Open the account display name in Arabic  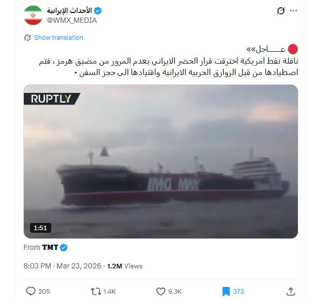click(x=69, y=10)
